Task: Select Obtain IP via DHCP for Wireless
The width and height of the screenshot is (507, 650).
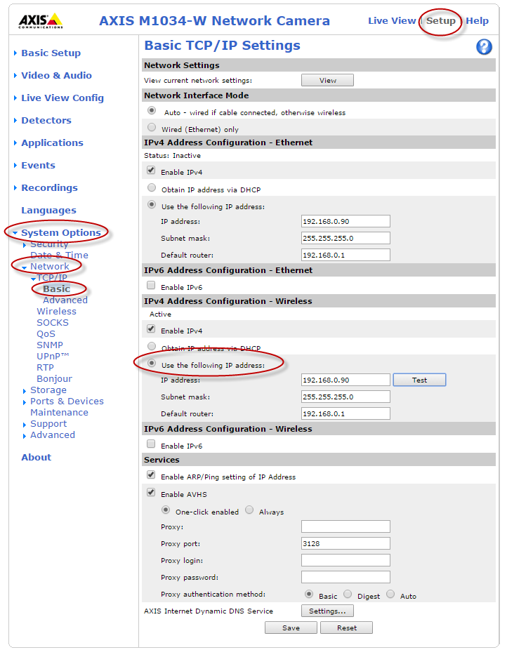Action: [x=152, y=346]
